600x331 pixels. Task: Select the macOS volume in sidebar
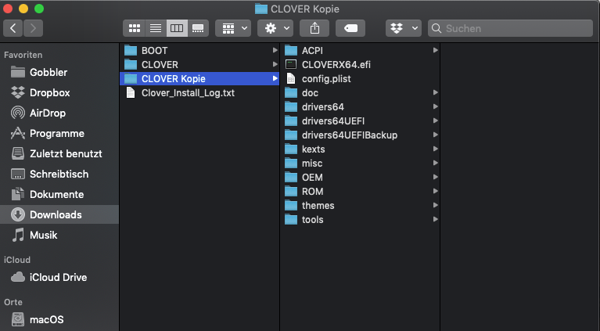(59, 319)
